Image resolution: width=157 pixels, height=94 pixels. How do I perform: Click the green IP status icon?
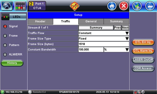(x=2, y=92)
